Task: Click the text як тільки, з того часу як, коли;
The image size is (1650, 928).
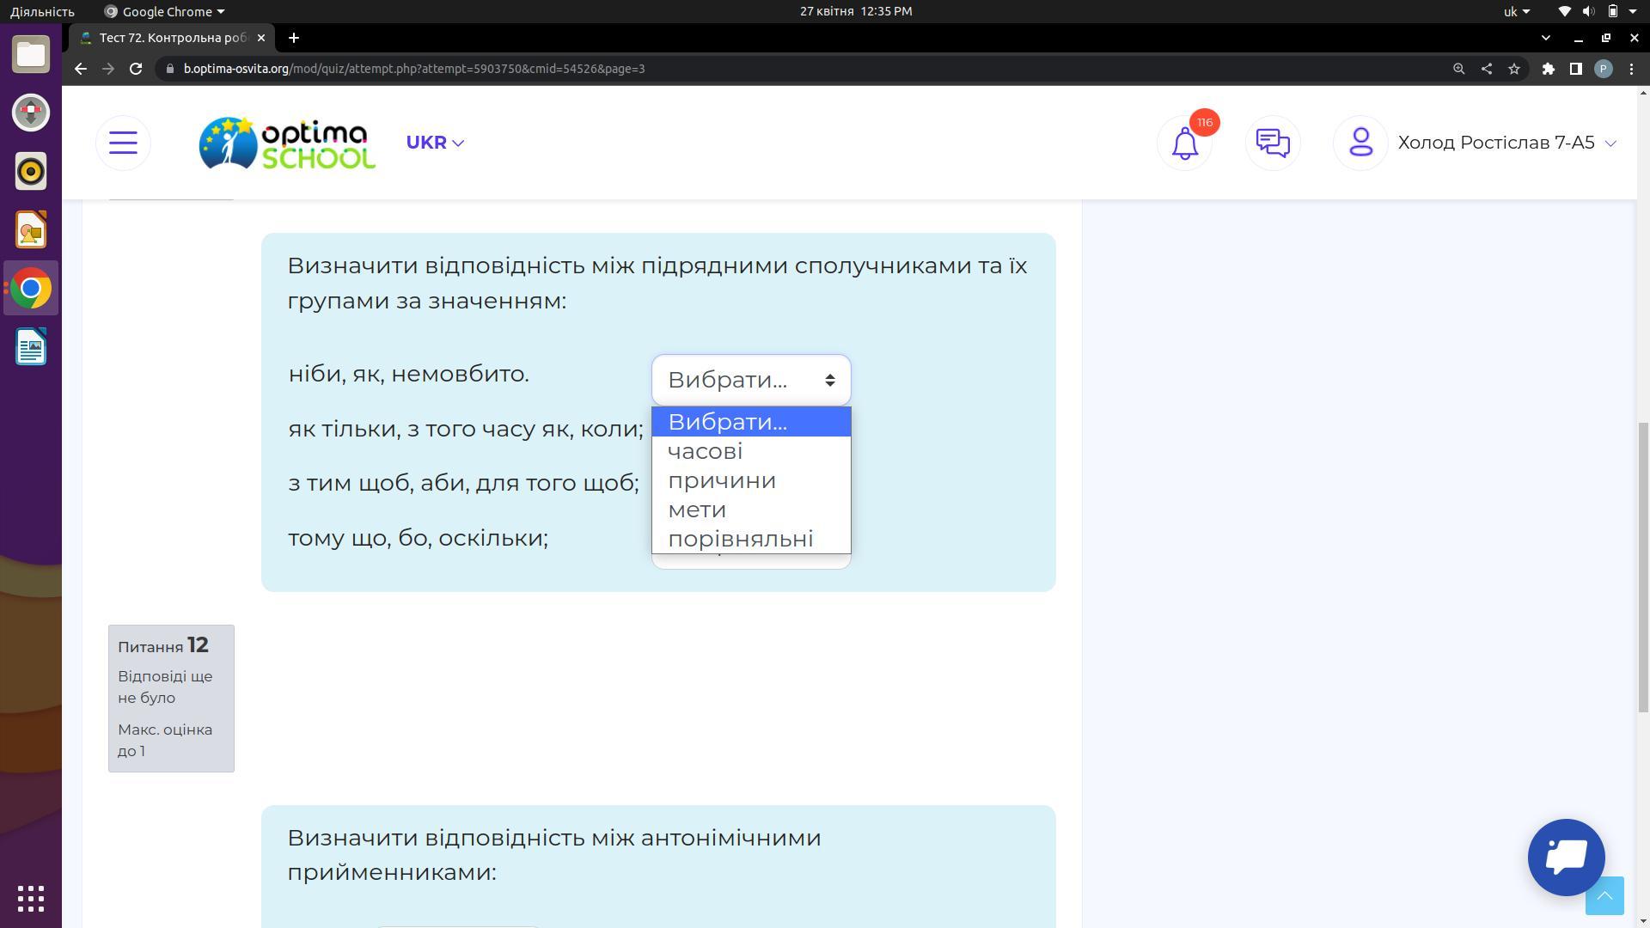Action: [x=466, y=428]
